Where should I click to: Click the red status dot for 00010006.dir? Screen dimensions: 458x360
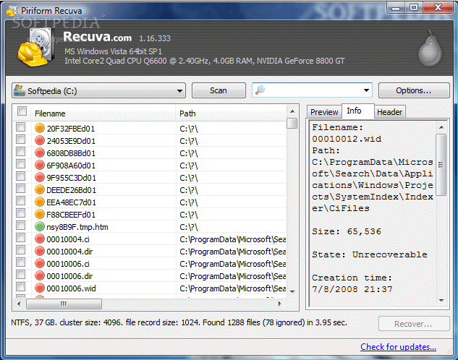point(39,275)
